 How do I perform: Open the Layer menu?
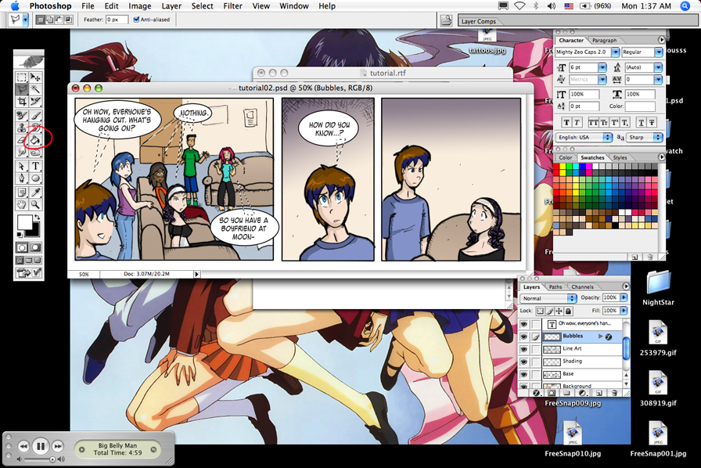click(171, 5)
